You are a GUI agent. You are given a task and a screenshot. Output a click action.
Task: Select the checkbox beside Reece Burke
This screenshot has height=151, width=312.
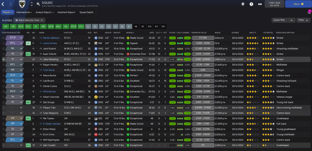coord(4,75)
